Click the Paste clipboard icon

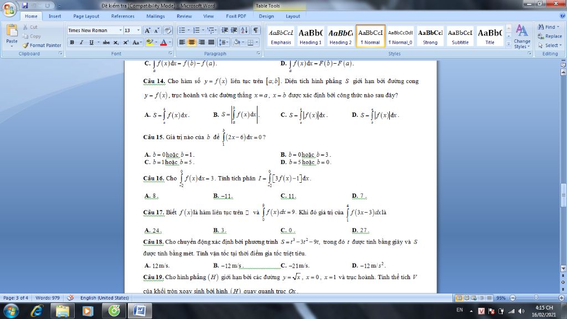(x=12, y=31)
